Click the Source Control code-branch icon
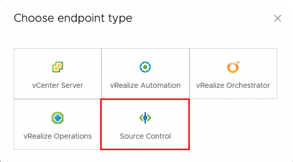This screenshot has width=293, height=162. pyautogui.click(x=145, y=118)
